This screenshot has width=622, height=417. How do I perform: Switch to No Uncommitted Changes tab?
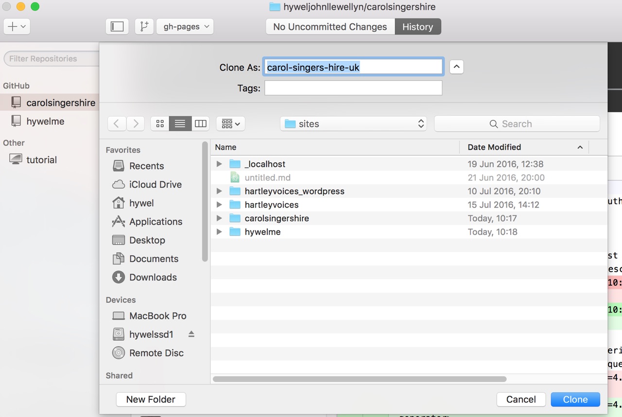[x=330, y=27]
